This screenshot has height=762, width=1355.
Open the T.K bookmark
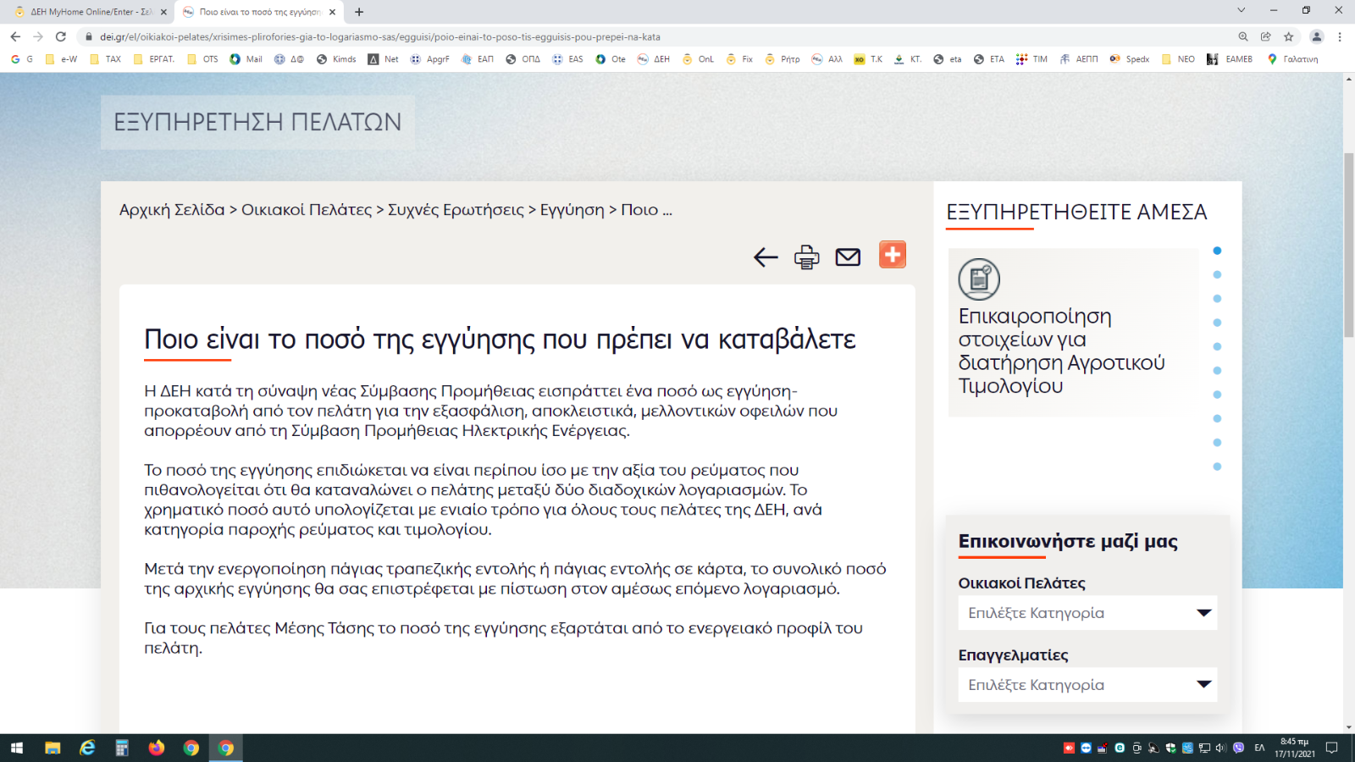point(868,59)
